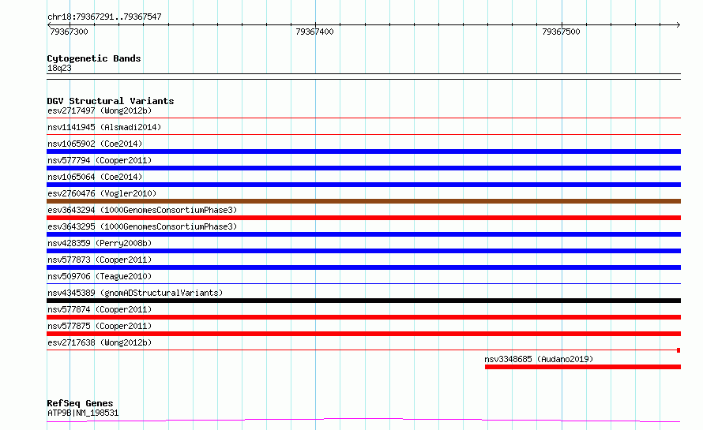Click the blue bar under nsv577794

[x=363, y=168]
